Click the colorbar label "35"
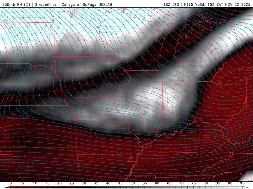The width and height of the screenshot is (253, 189). tap(96, 183)
